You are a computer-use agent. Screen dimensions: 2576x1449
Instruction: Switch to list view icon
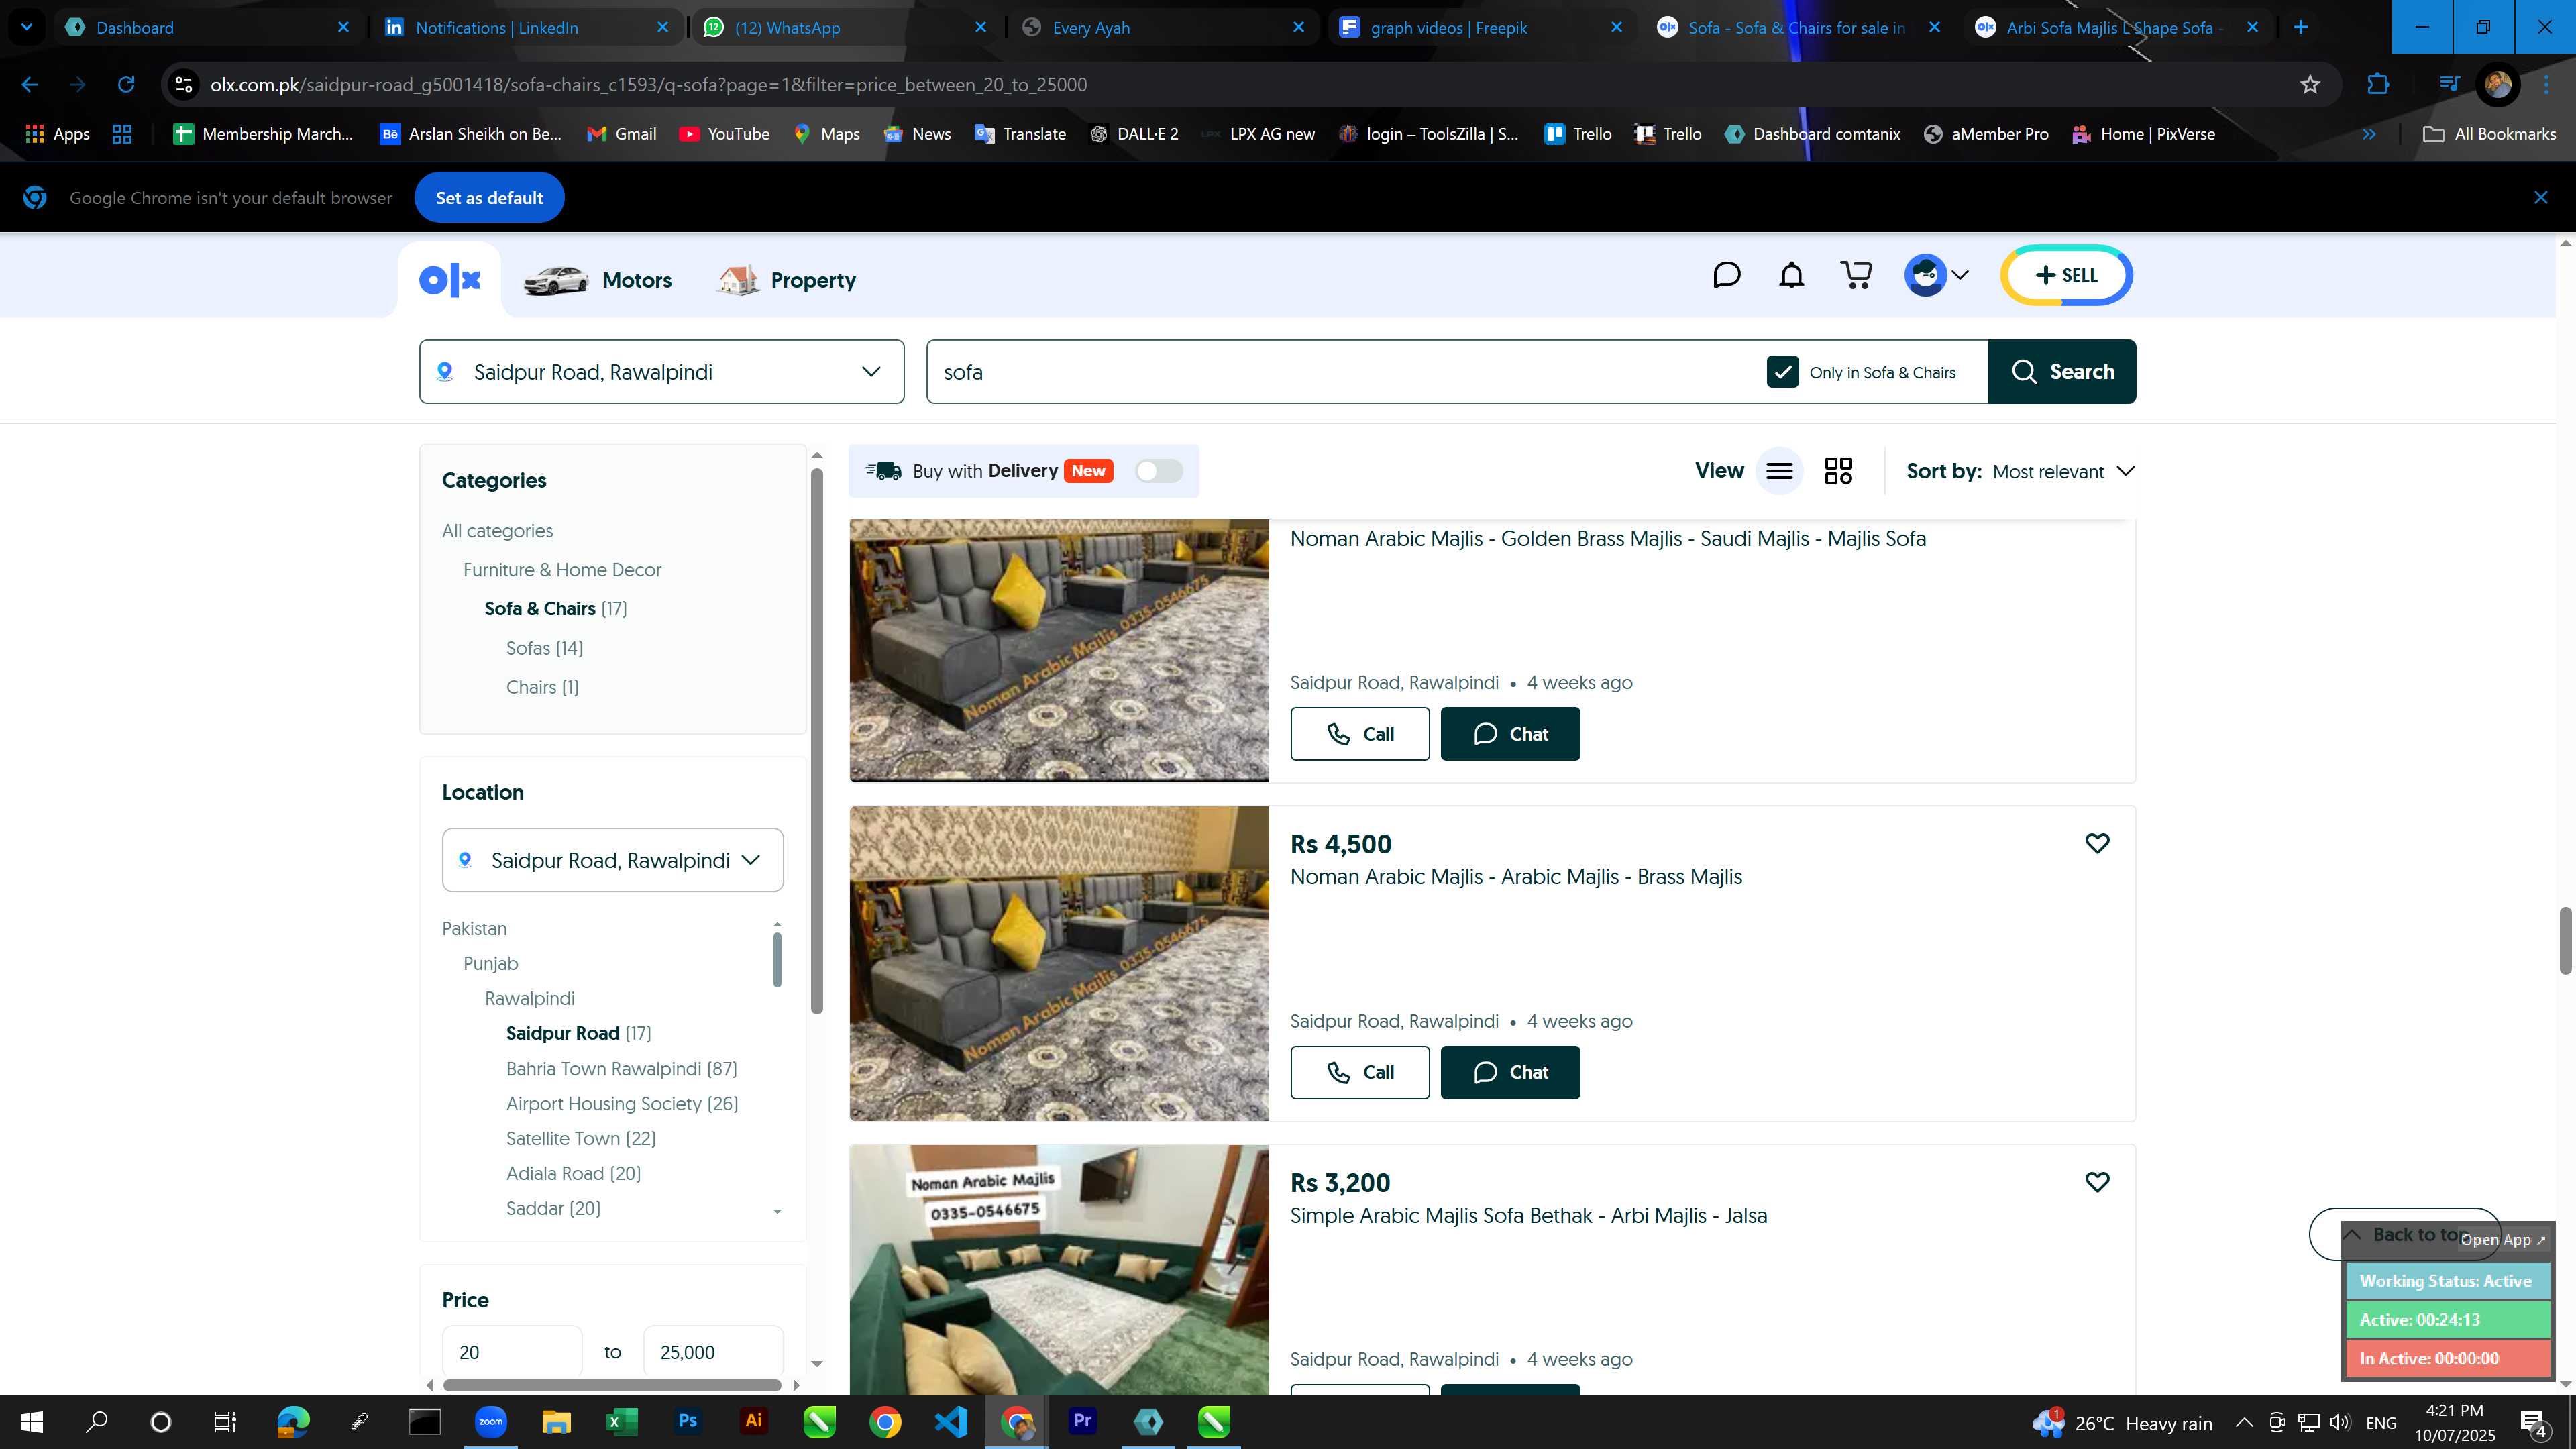pyautogui.click(x=1780, y=471)
